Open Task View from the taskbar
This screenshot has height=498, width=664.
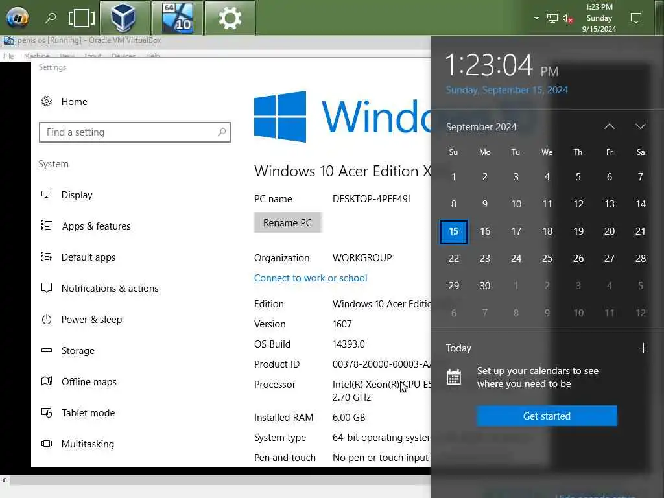(x=81, y=18)
